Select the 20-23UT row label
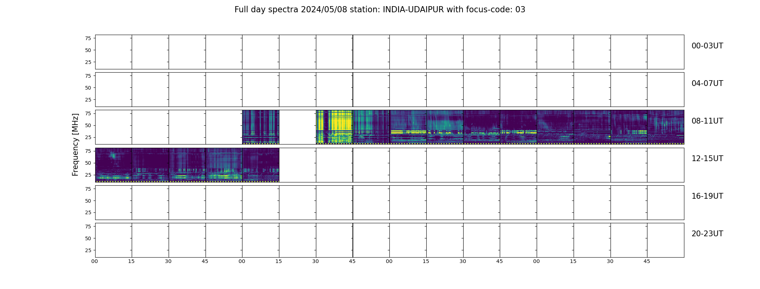This screenshot has width=760, height=289. click(x=707, y=234)
